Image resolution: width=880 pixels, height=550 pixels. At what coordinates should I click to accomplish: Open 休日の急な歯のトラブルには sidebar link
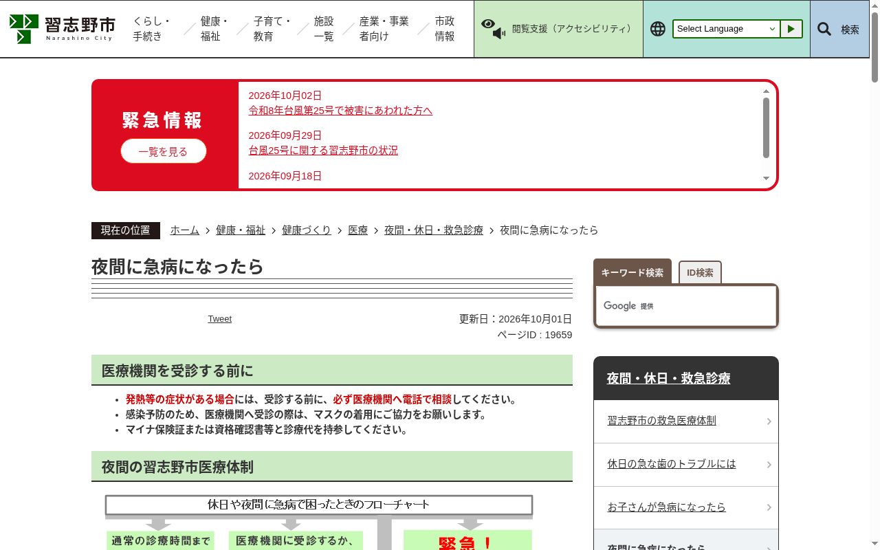click(672, 464)
